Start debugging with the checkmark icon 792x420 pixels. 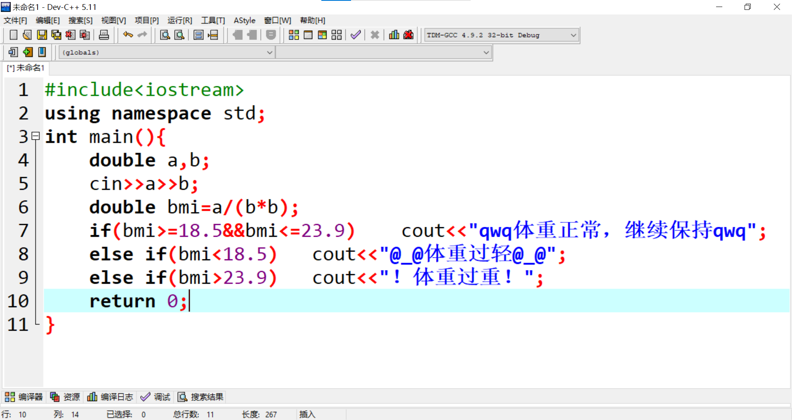pos(356,35)
